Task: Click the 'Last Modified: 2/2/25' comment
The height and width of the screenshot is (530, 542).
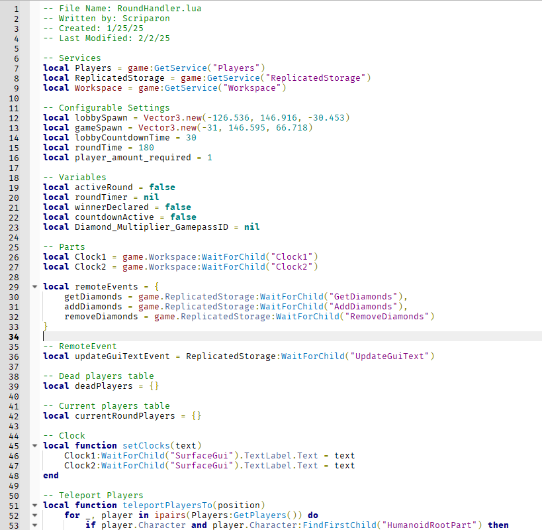Action: (x=107, y=38)
